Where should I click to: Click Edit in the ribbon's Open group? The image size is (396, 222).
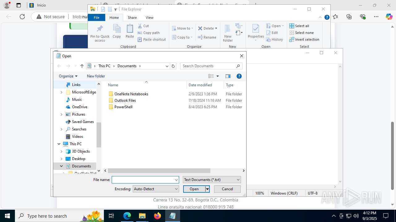point(272,33)
